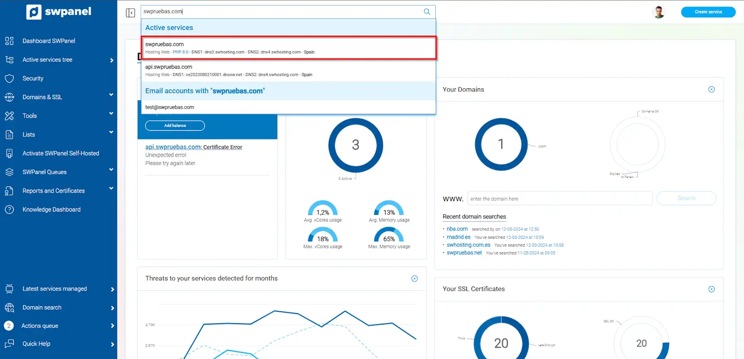Image resolution: width=744 pixels, height=359 pixels.
Task: Open the Security menu item
Action: point(33,78)
